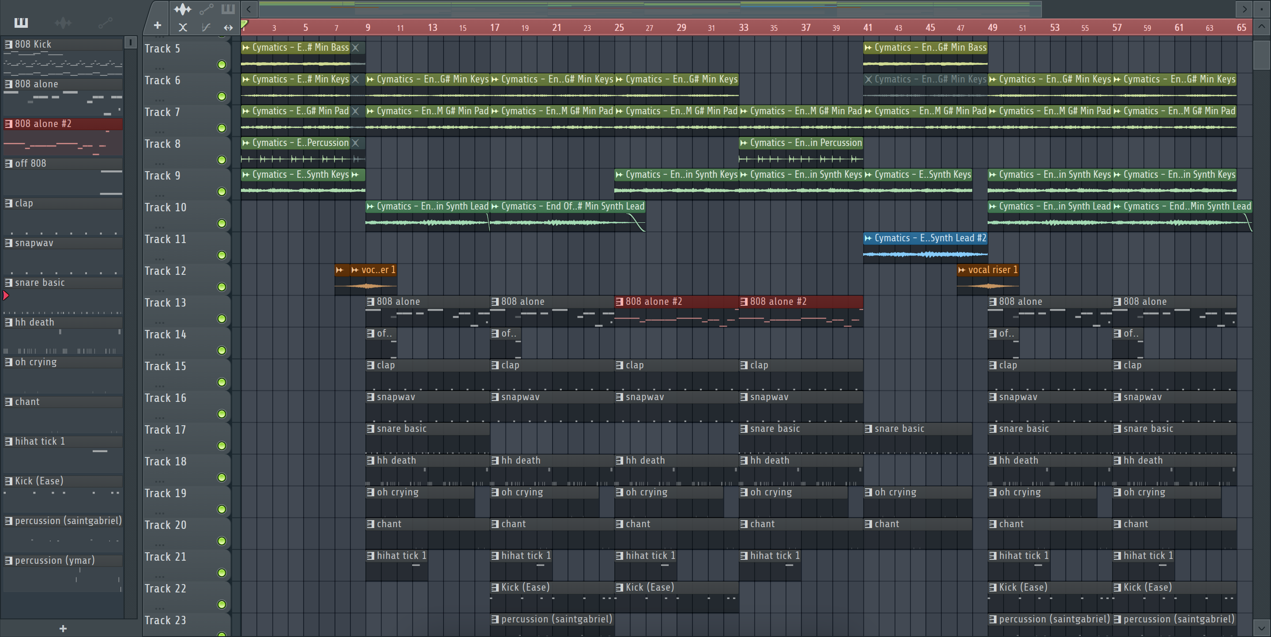1271x637 pixels.
Task: Toggle the mute switch on Track 10
Action: 222,223
